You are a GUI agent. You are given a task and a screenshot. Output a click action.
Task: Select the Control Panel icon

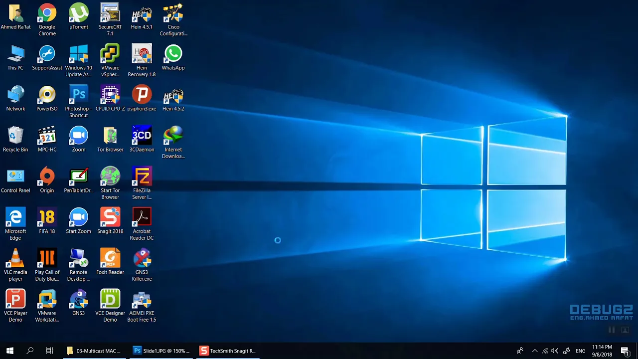[x=15, y=180]
